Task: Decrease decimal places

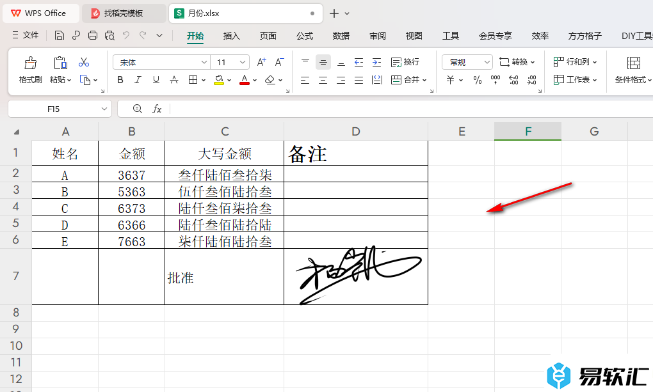Action: pyautogui.click(x=532, y=80)
